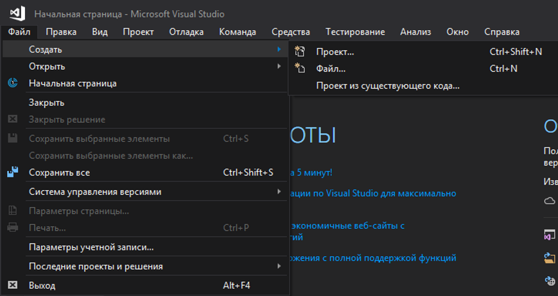Select Параметры учетной записи... entry
This screenshot has width=558, height=296.
point(145,247)
